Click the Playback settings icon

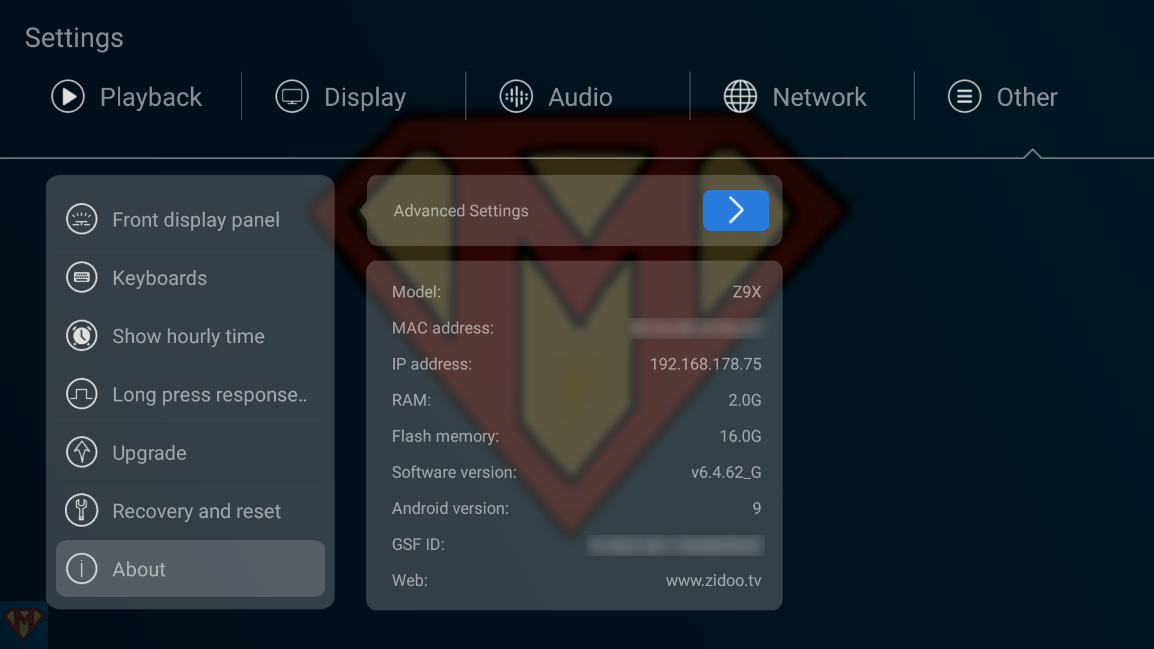(67, 96)
